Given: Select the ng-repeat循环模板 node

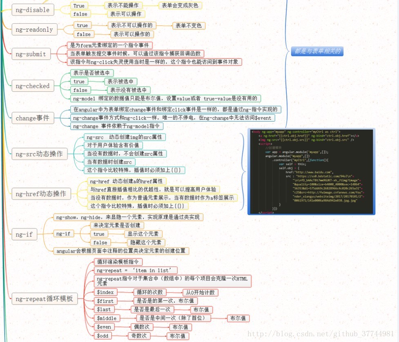Looking at the screenshot, I should [x=45, y=298].
